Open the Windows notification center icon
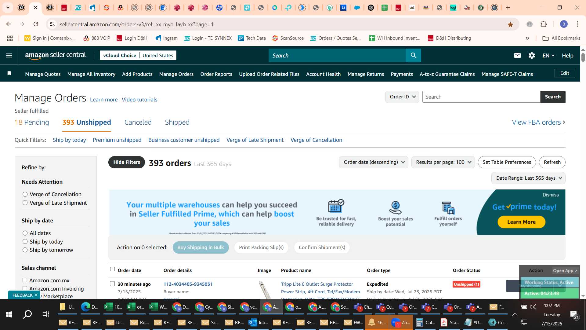 [x=574, y=315]
